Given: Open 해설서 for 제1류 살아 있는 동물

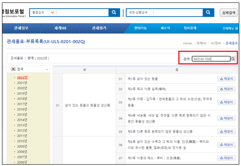Looking at the screenshot, I should point(226,79).
